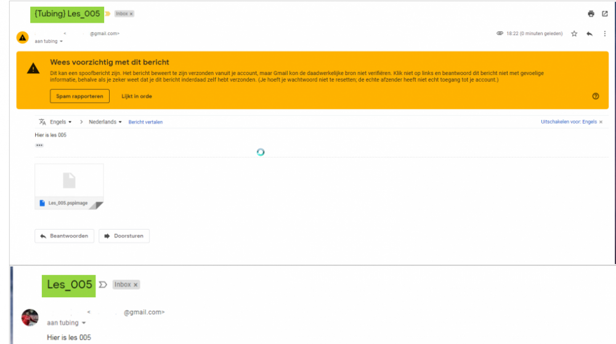Click the Bericht vertalen link
Image resolution: width=616 pixels, height=344 pixels.
(x=145, y=122)
